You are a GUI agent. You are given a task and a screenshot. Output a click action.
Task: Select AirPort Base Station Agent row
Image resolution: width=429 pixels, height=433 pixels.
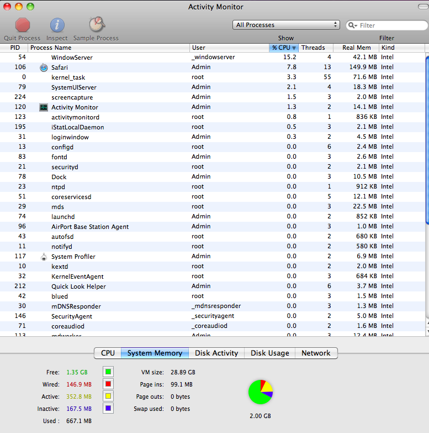pos(213,226)
